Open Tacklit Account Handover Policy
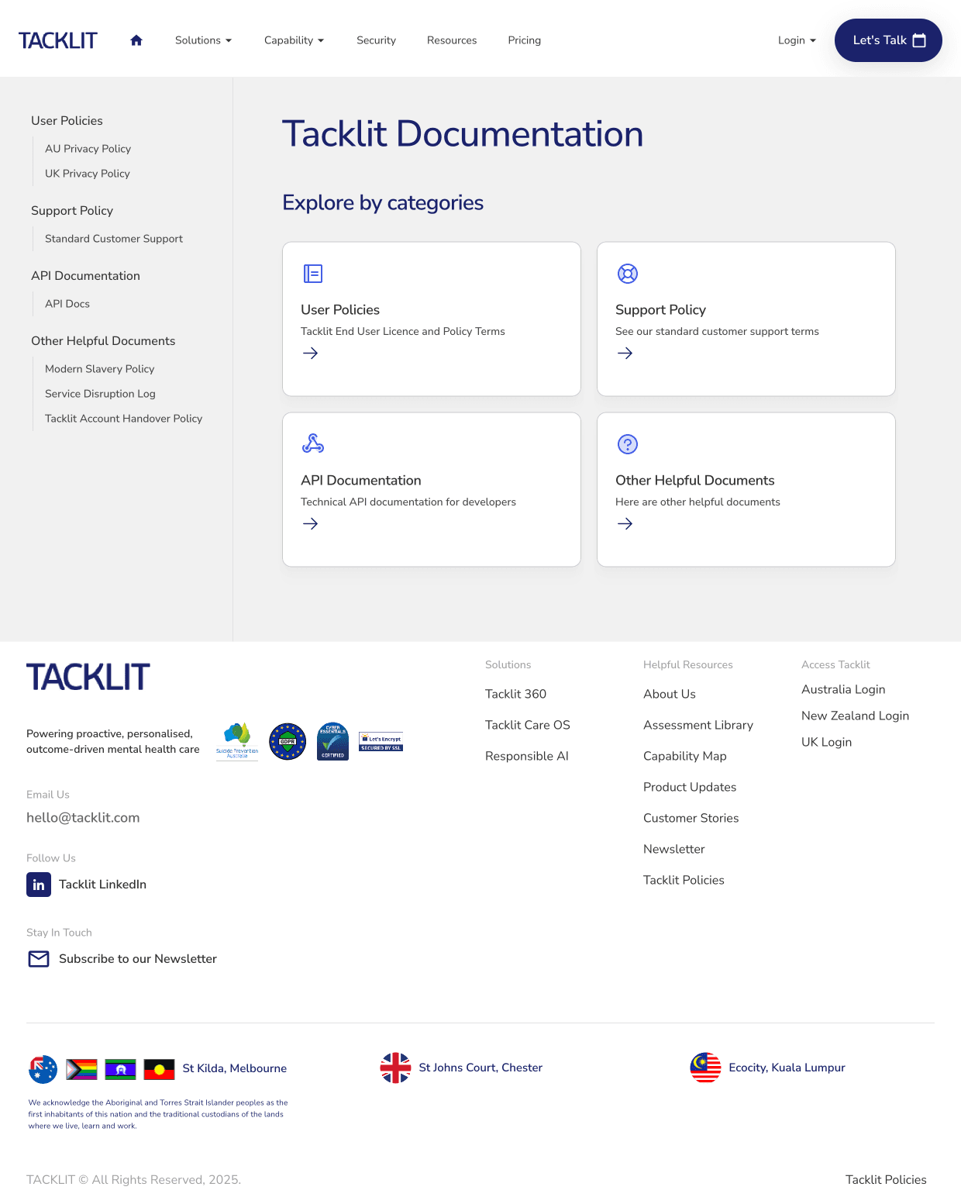The height and width of the screenshot is (1197, 961). pos(123,419)
